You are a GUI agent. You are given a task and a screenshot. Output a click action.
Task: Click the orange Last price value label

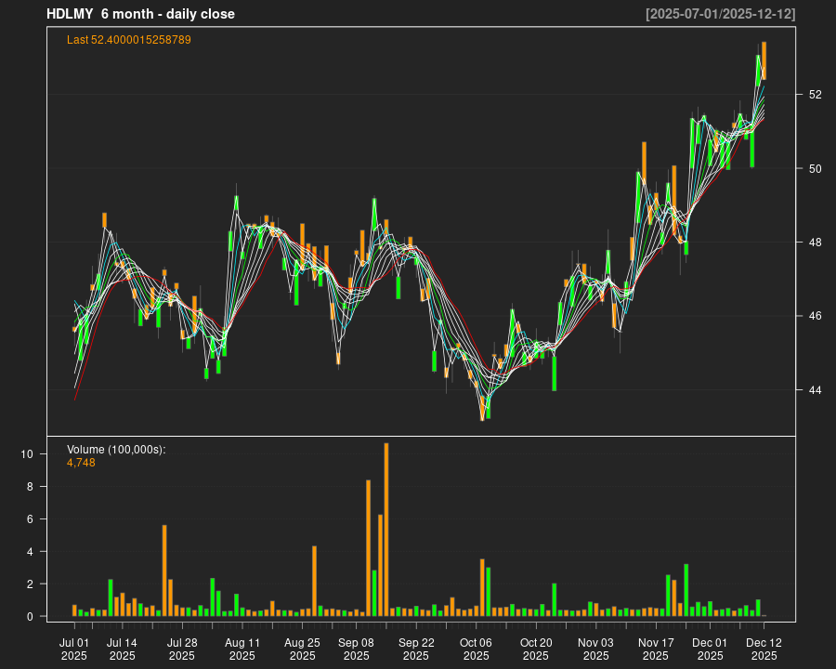click(x=129, y=40)
